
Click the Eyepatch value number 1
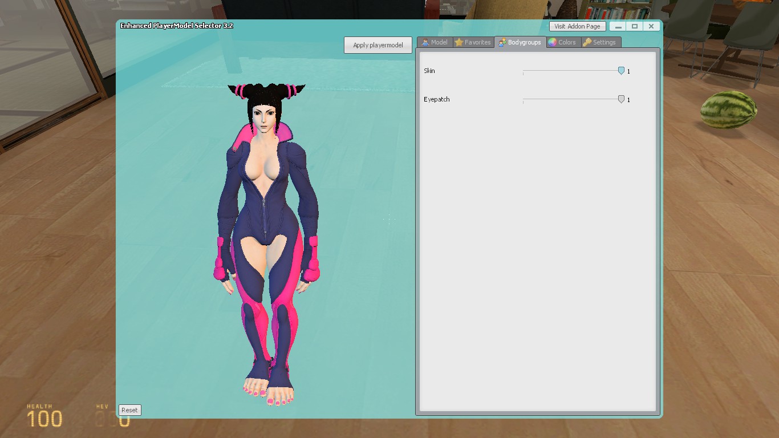point(628,100)
